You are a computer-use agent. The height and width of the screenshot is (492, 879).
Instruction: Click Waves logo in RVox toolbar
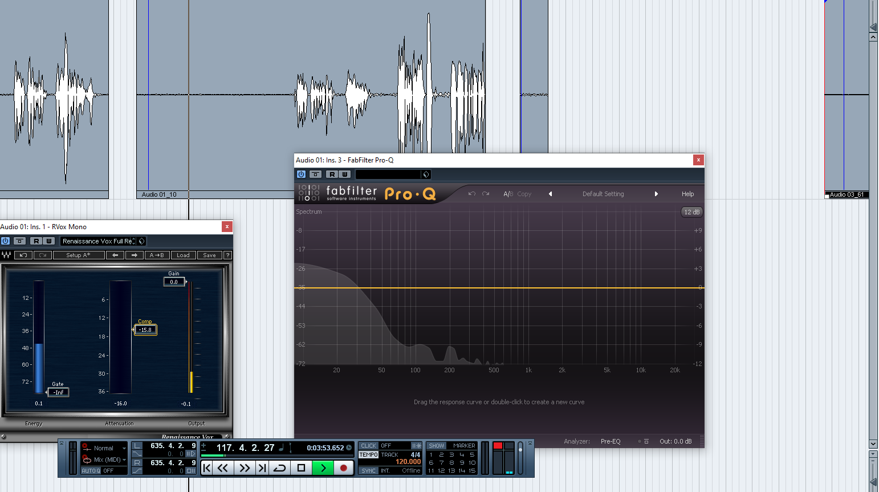click(6, 255)
